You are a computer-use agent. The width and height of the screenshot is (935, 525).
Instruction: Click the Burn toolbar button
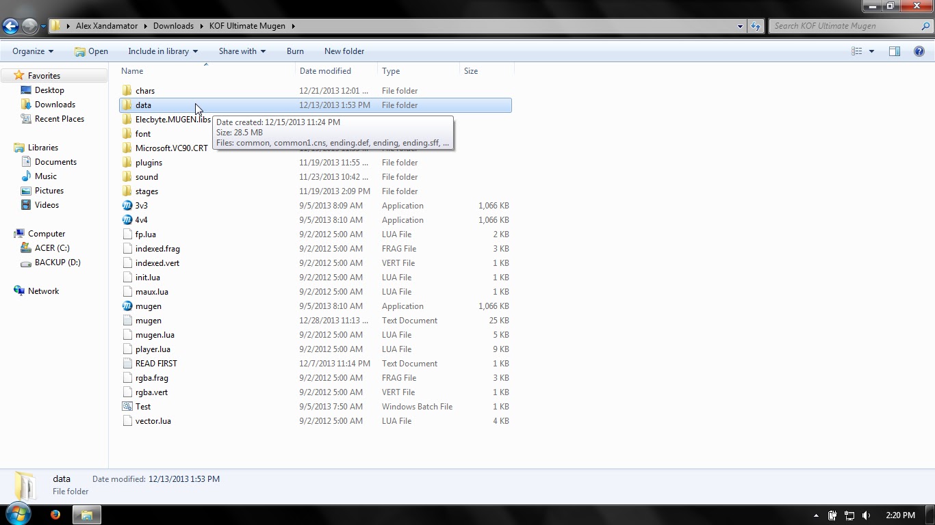coord(295,51)
